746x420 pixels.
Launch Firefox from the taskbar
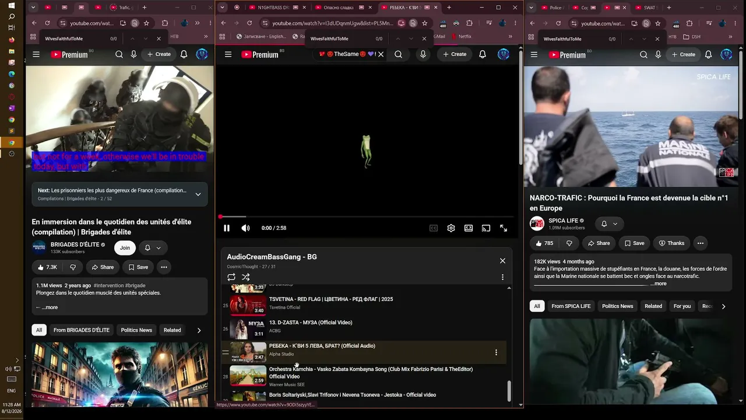click(12, 40)
